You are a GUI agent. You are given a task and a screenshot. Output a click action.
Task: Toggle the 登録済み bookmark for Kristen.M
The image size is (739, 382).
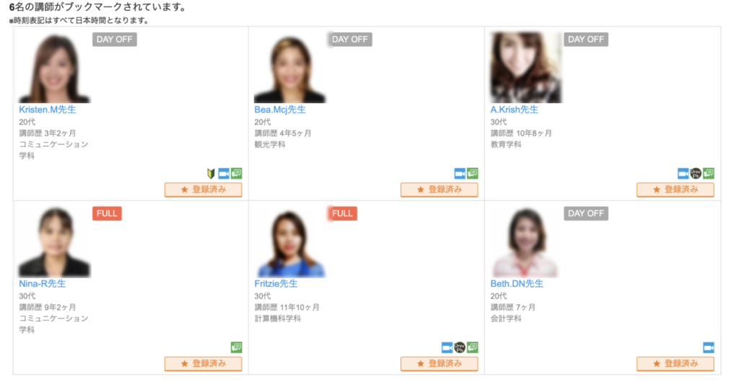pos(203,190)
